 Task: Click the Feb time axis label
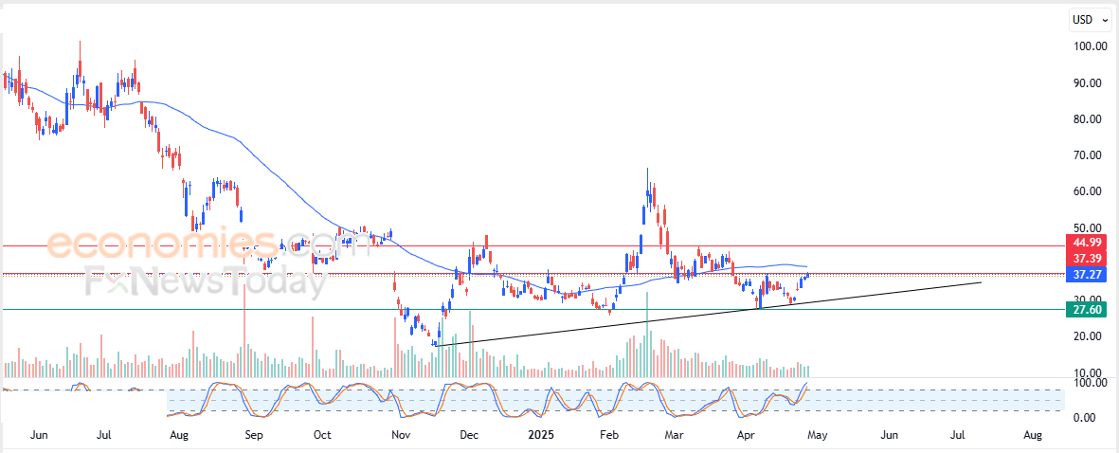click(x=608, y=434)
